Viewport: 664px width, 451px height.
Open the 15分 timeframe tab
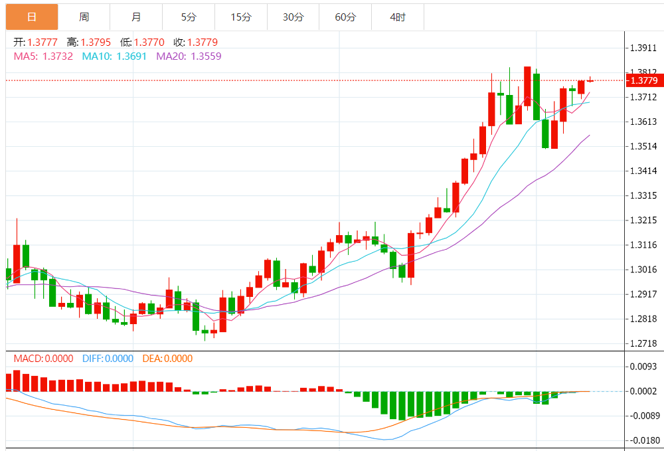[241, 17]
